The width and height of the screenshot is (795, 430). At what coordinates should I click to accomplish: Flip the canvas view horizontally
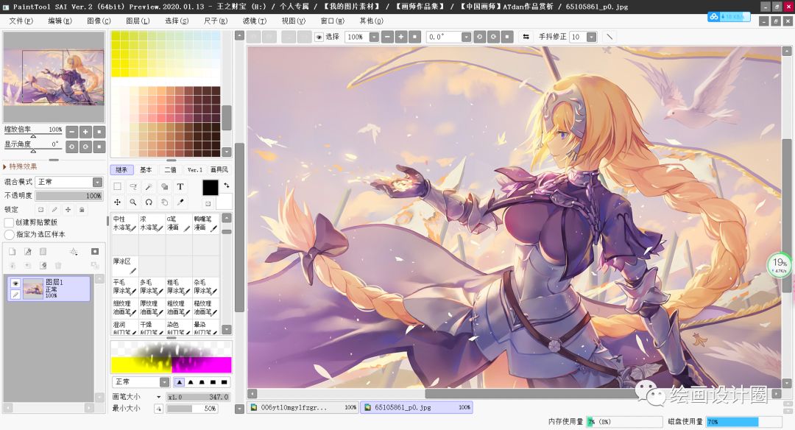(x=526, y=37)
